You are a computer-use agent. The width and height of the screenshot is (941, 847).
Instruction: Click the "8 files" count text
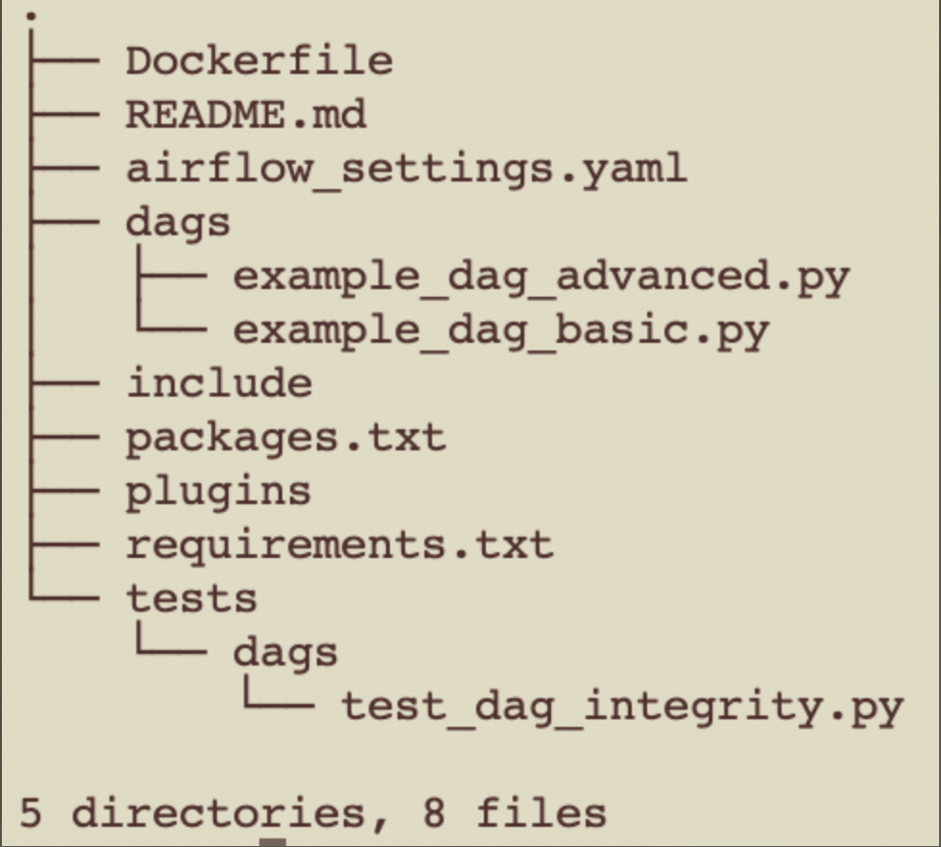pyautogui.click(x=514, y=812)
